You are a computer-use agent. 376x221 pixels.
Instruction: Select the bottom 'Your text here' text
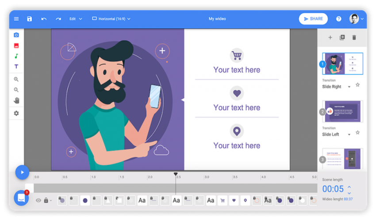coord(237,145)
